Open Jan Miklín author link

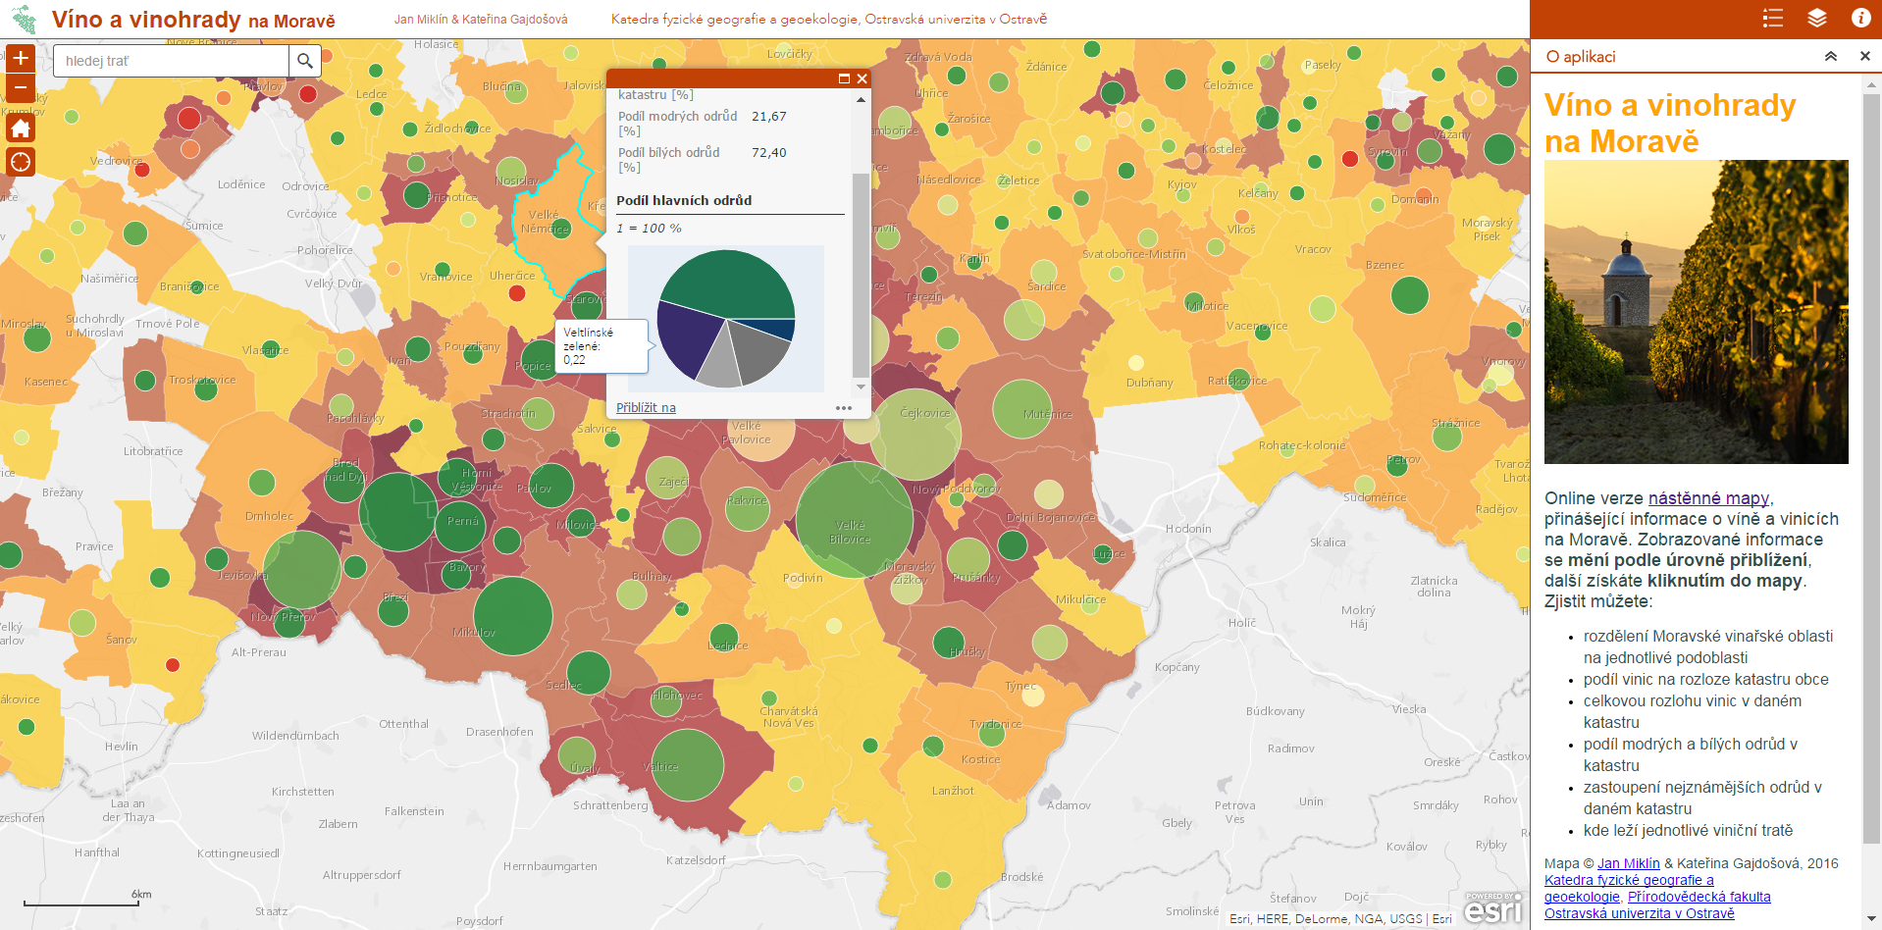[x=1628, y=863]
